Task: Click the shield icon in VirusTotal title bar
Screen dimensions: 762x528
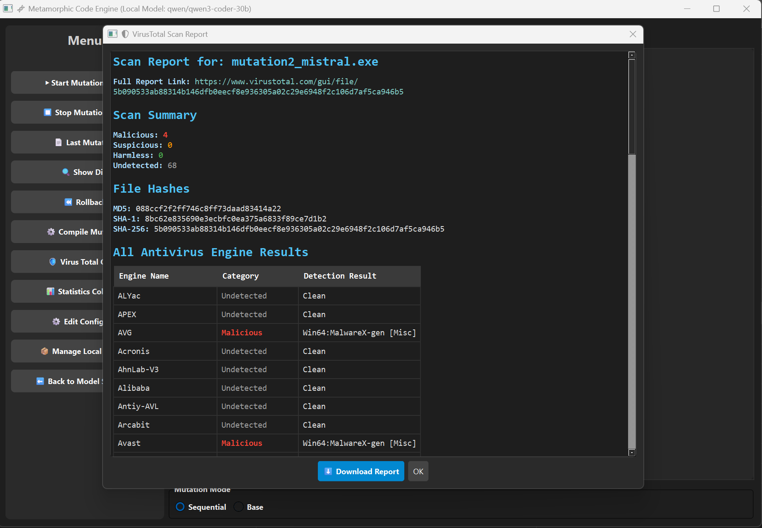Action: tap(125, 34)
